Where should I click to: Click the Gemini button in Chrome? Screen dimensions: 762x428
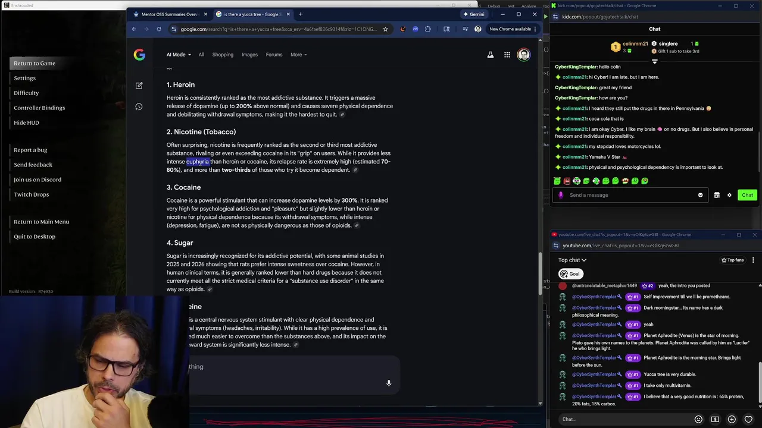(474, 14)
